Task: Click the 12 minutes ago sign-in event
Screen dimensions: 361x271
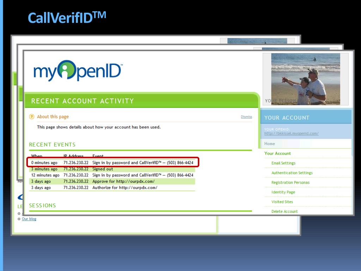Action: 112,175
